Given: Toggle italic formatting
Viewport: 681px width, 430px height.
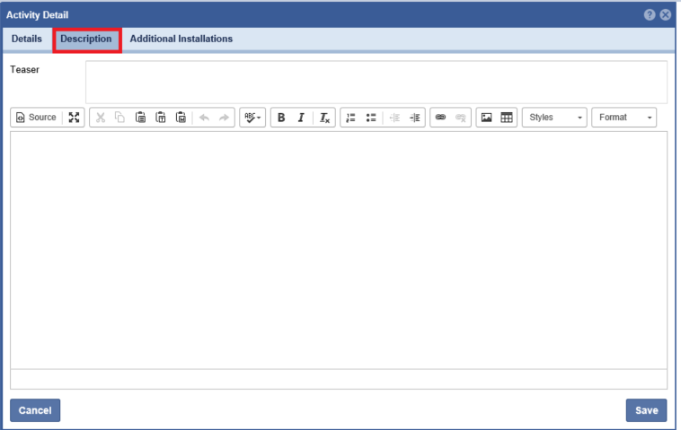Looking at the screenshot, I should (301, 118).
